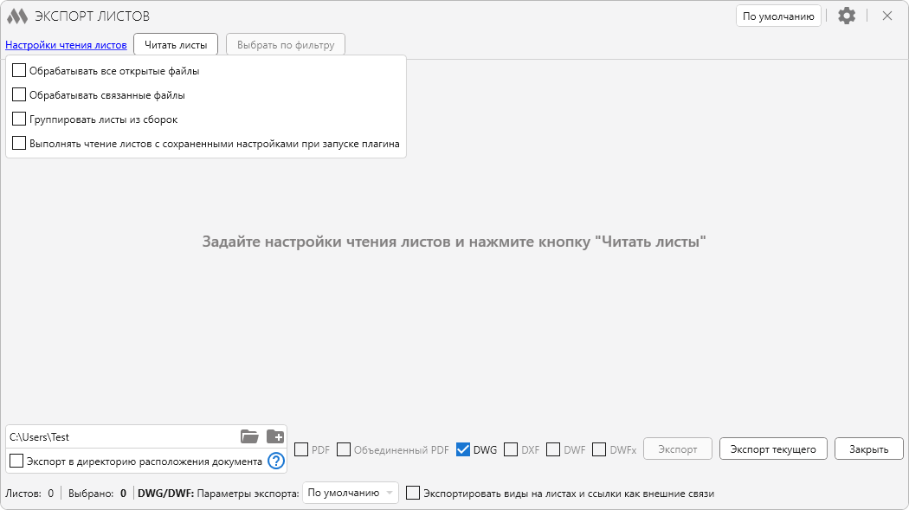Click the "Выбрано: 0" counter text
The width and height of the screenshot is (909, 510).
(x=97, y=494)
